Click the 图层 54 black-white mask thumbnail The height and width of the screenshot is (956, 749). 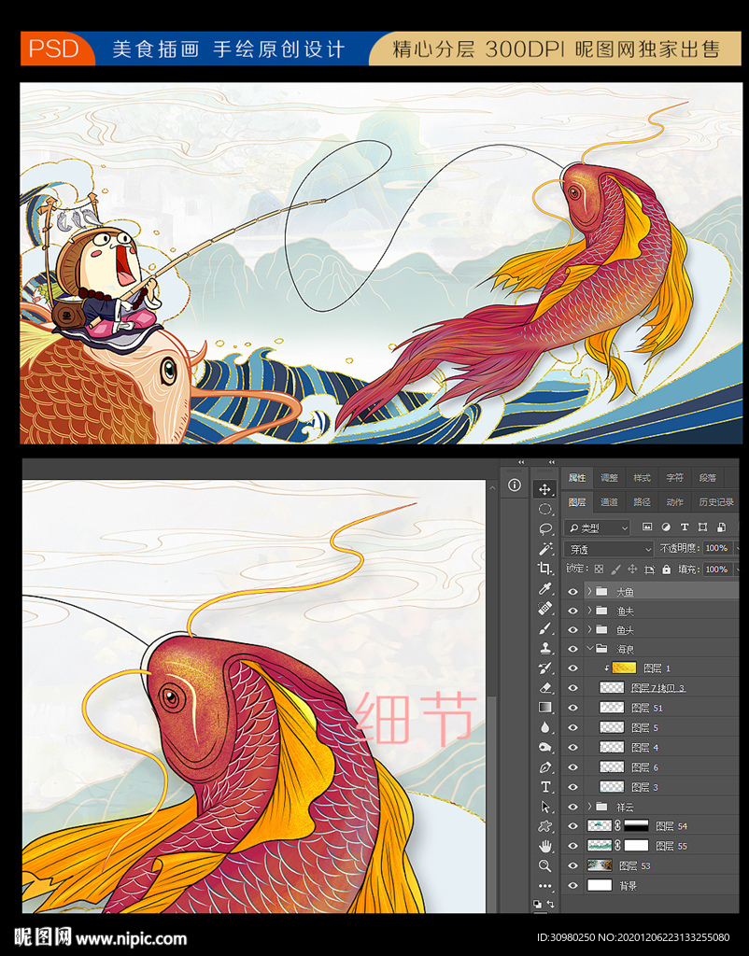click(x=636, y=826)
